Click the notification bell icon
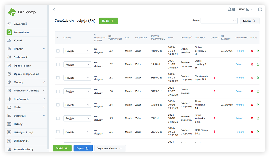Viewport: 269px width, 157px height. click(230, 9)
